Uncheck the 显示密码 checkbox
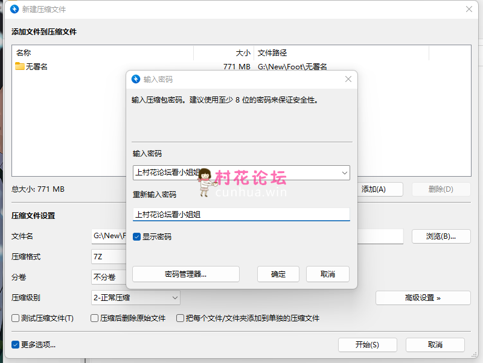Screen dimensions: 483x363 (x=137, y=237)
